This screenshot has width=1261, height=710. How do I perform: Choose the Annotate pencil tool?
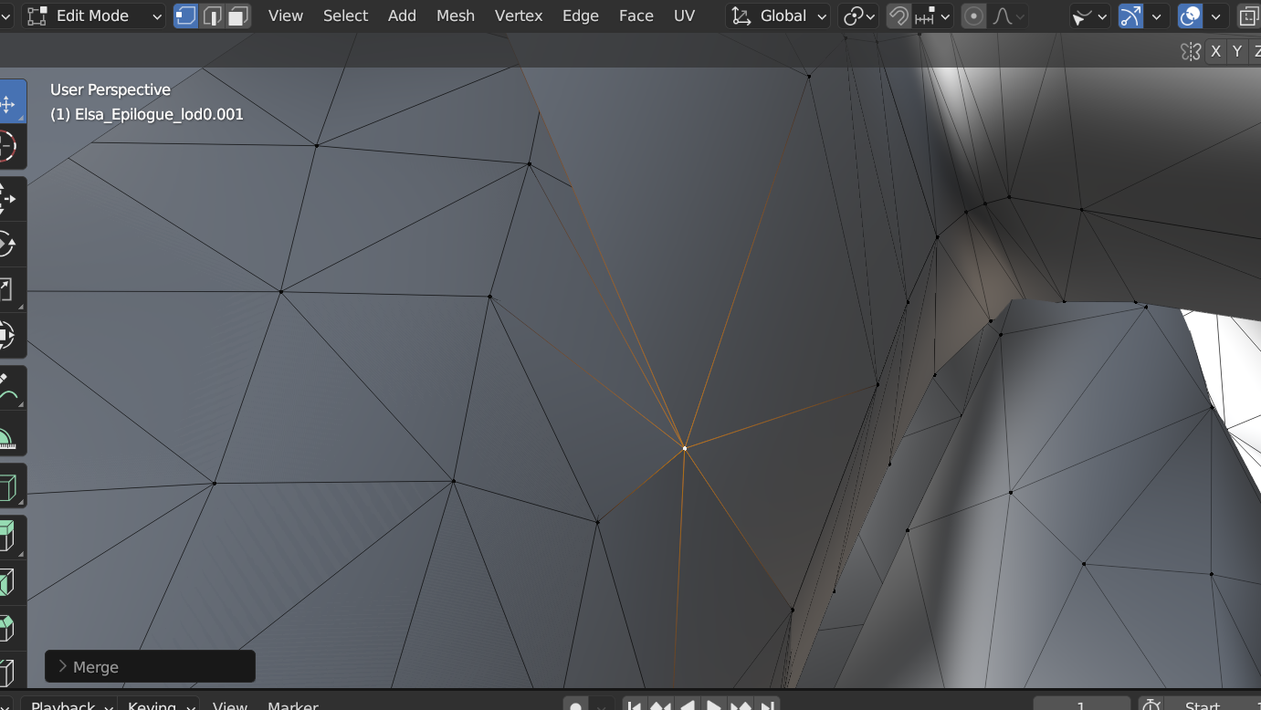click(x=8, y=388)
